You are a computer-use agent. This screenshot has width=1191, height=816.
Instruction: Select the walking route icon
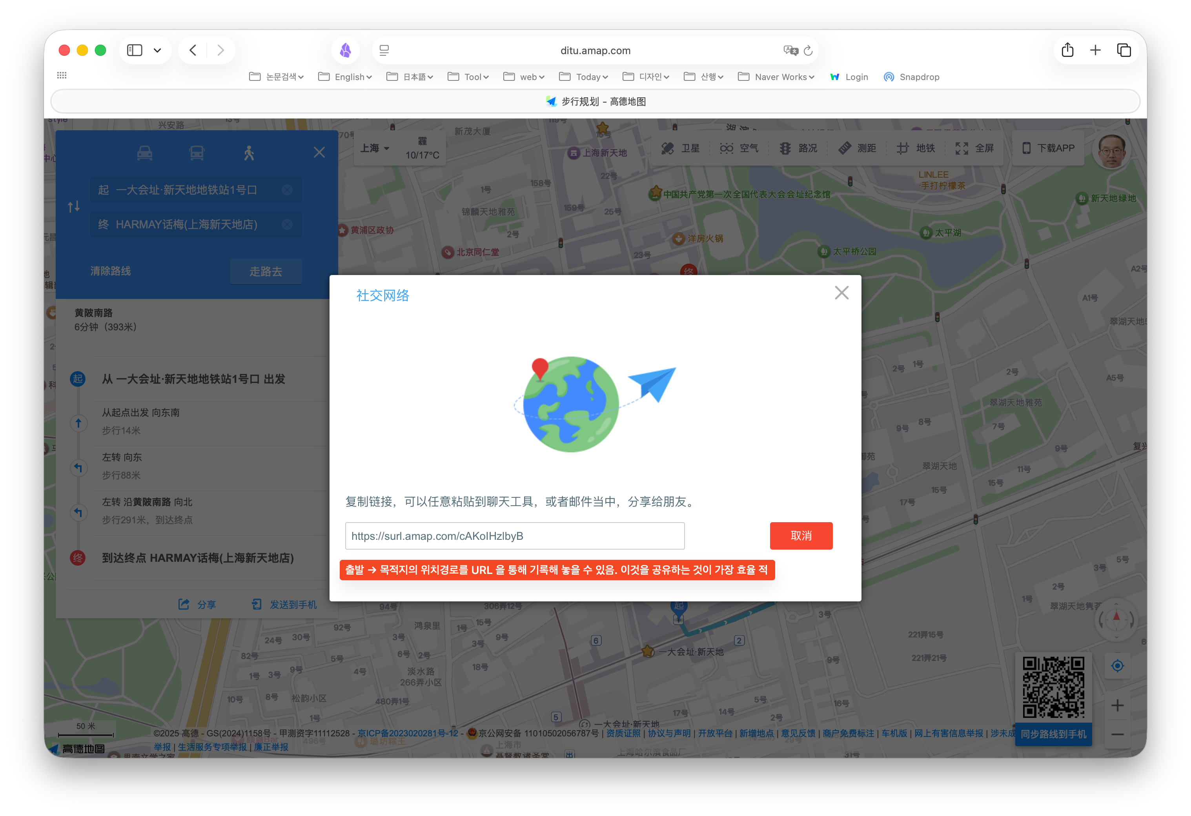(x=249, y=153)
